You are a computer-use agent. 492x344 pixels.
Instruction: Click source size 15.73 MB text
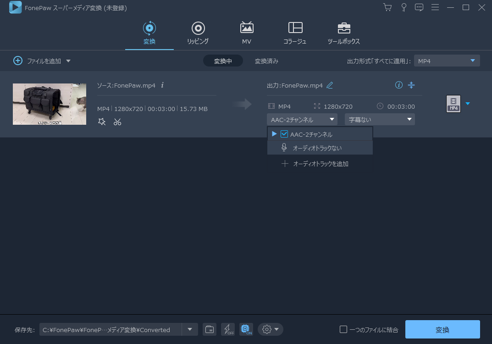tap(193, 109)
